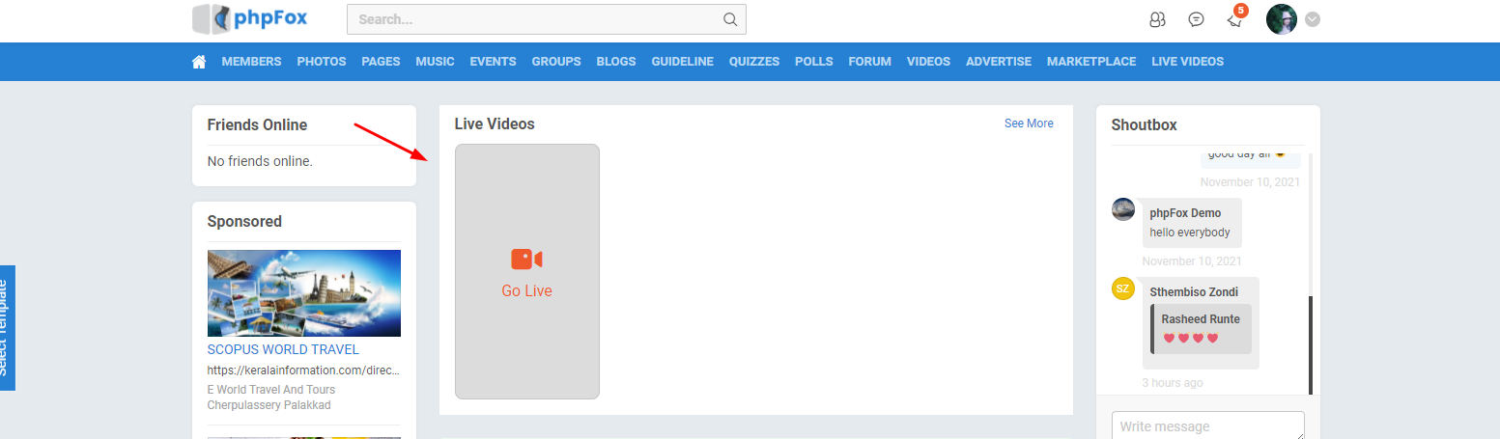Click the Go Live camera icon
This screenshot has height=439, width=1500.
(526, 260)
